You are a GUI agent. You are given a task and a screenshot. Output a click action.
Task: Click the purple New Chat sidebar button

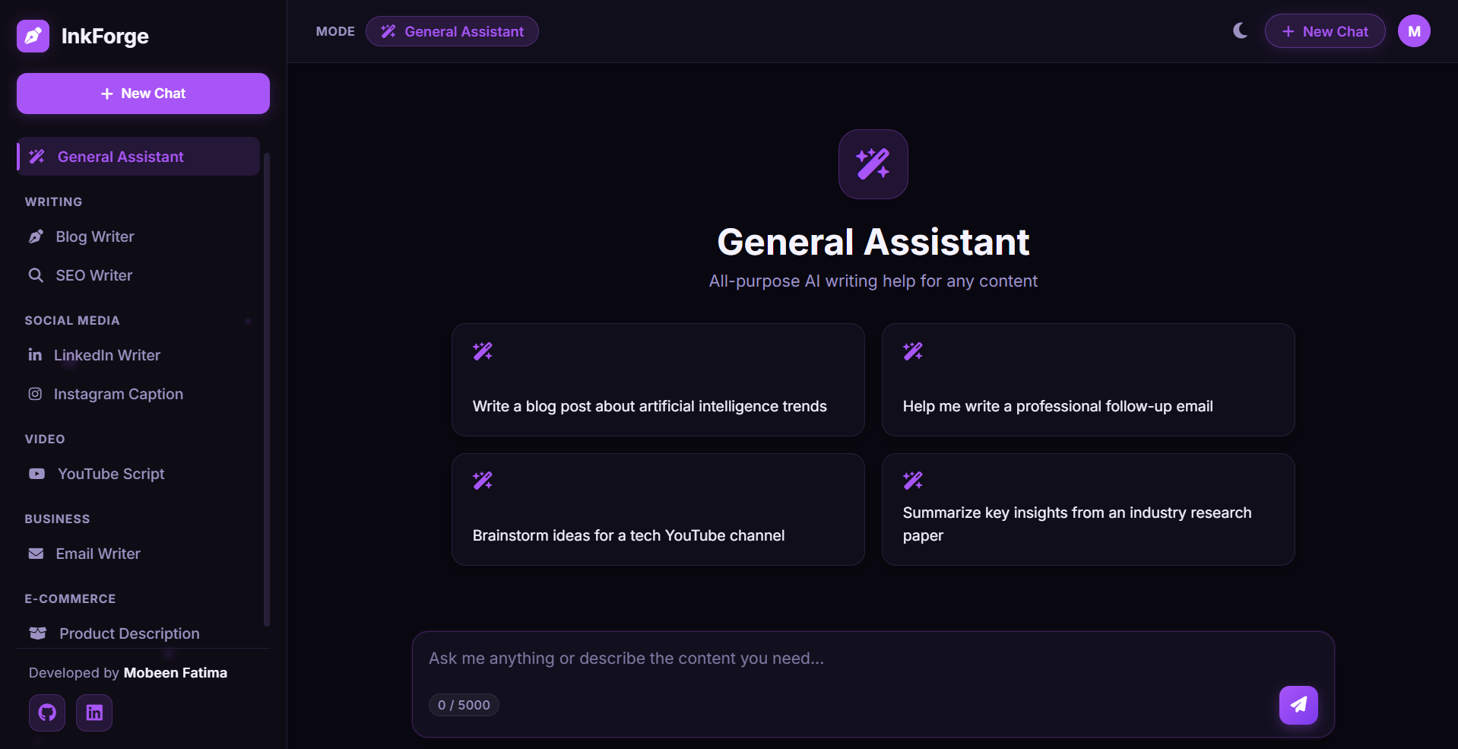tap(143, 94)
